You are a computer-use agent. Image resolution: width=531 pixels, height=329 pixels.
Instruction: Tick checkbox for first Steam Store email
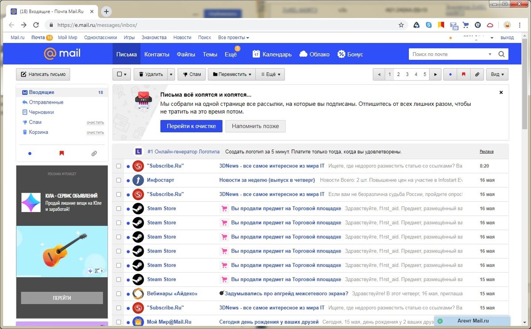[x=119, y=209]
